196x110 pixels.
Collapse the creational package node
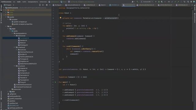(x=14, y=47)
